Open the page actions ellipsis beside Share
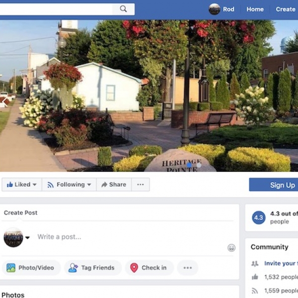298x298 pixels. click(x=141, y=185)
